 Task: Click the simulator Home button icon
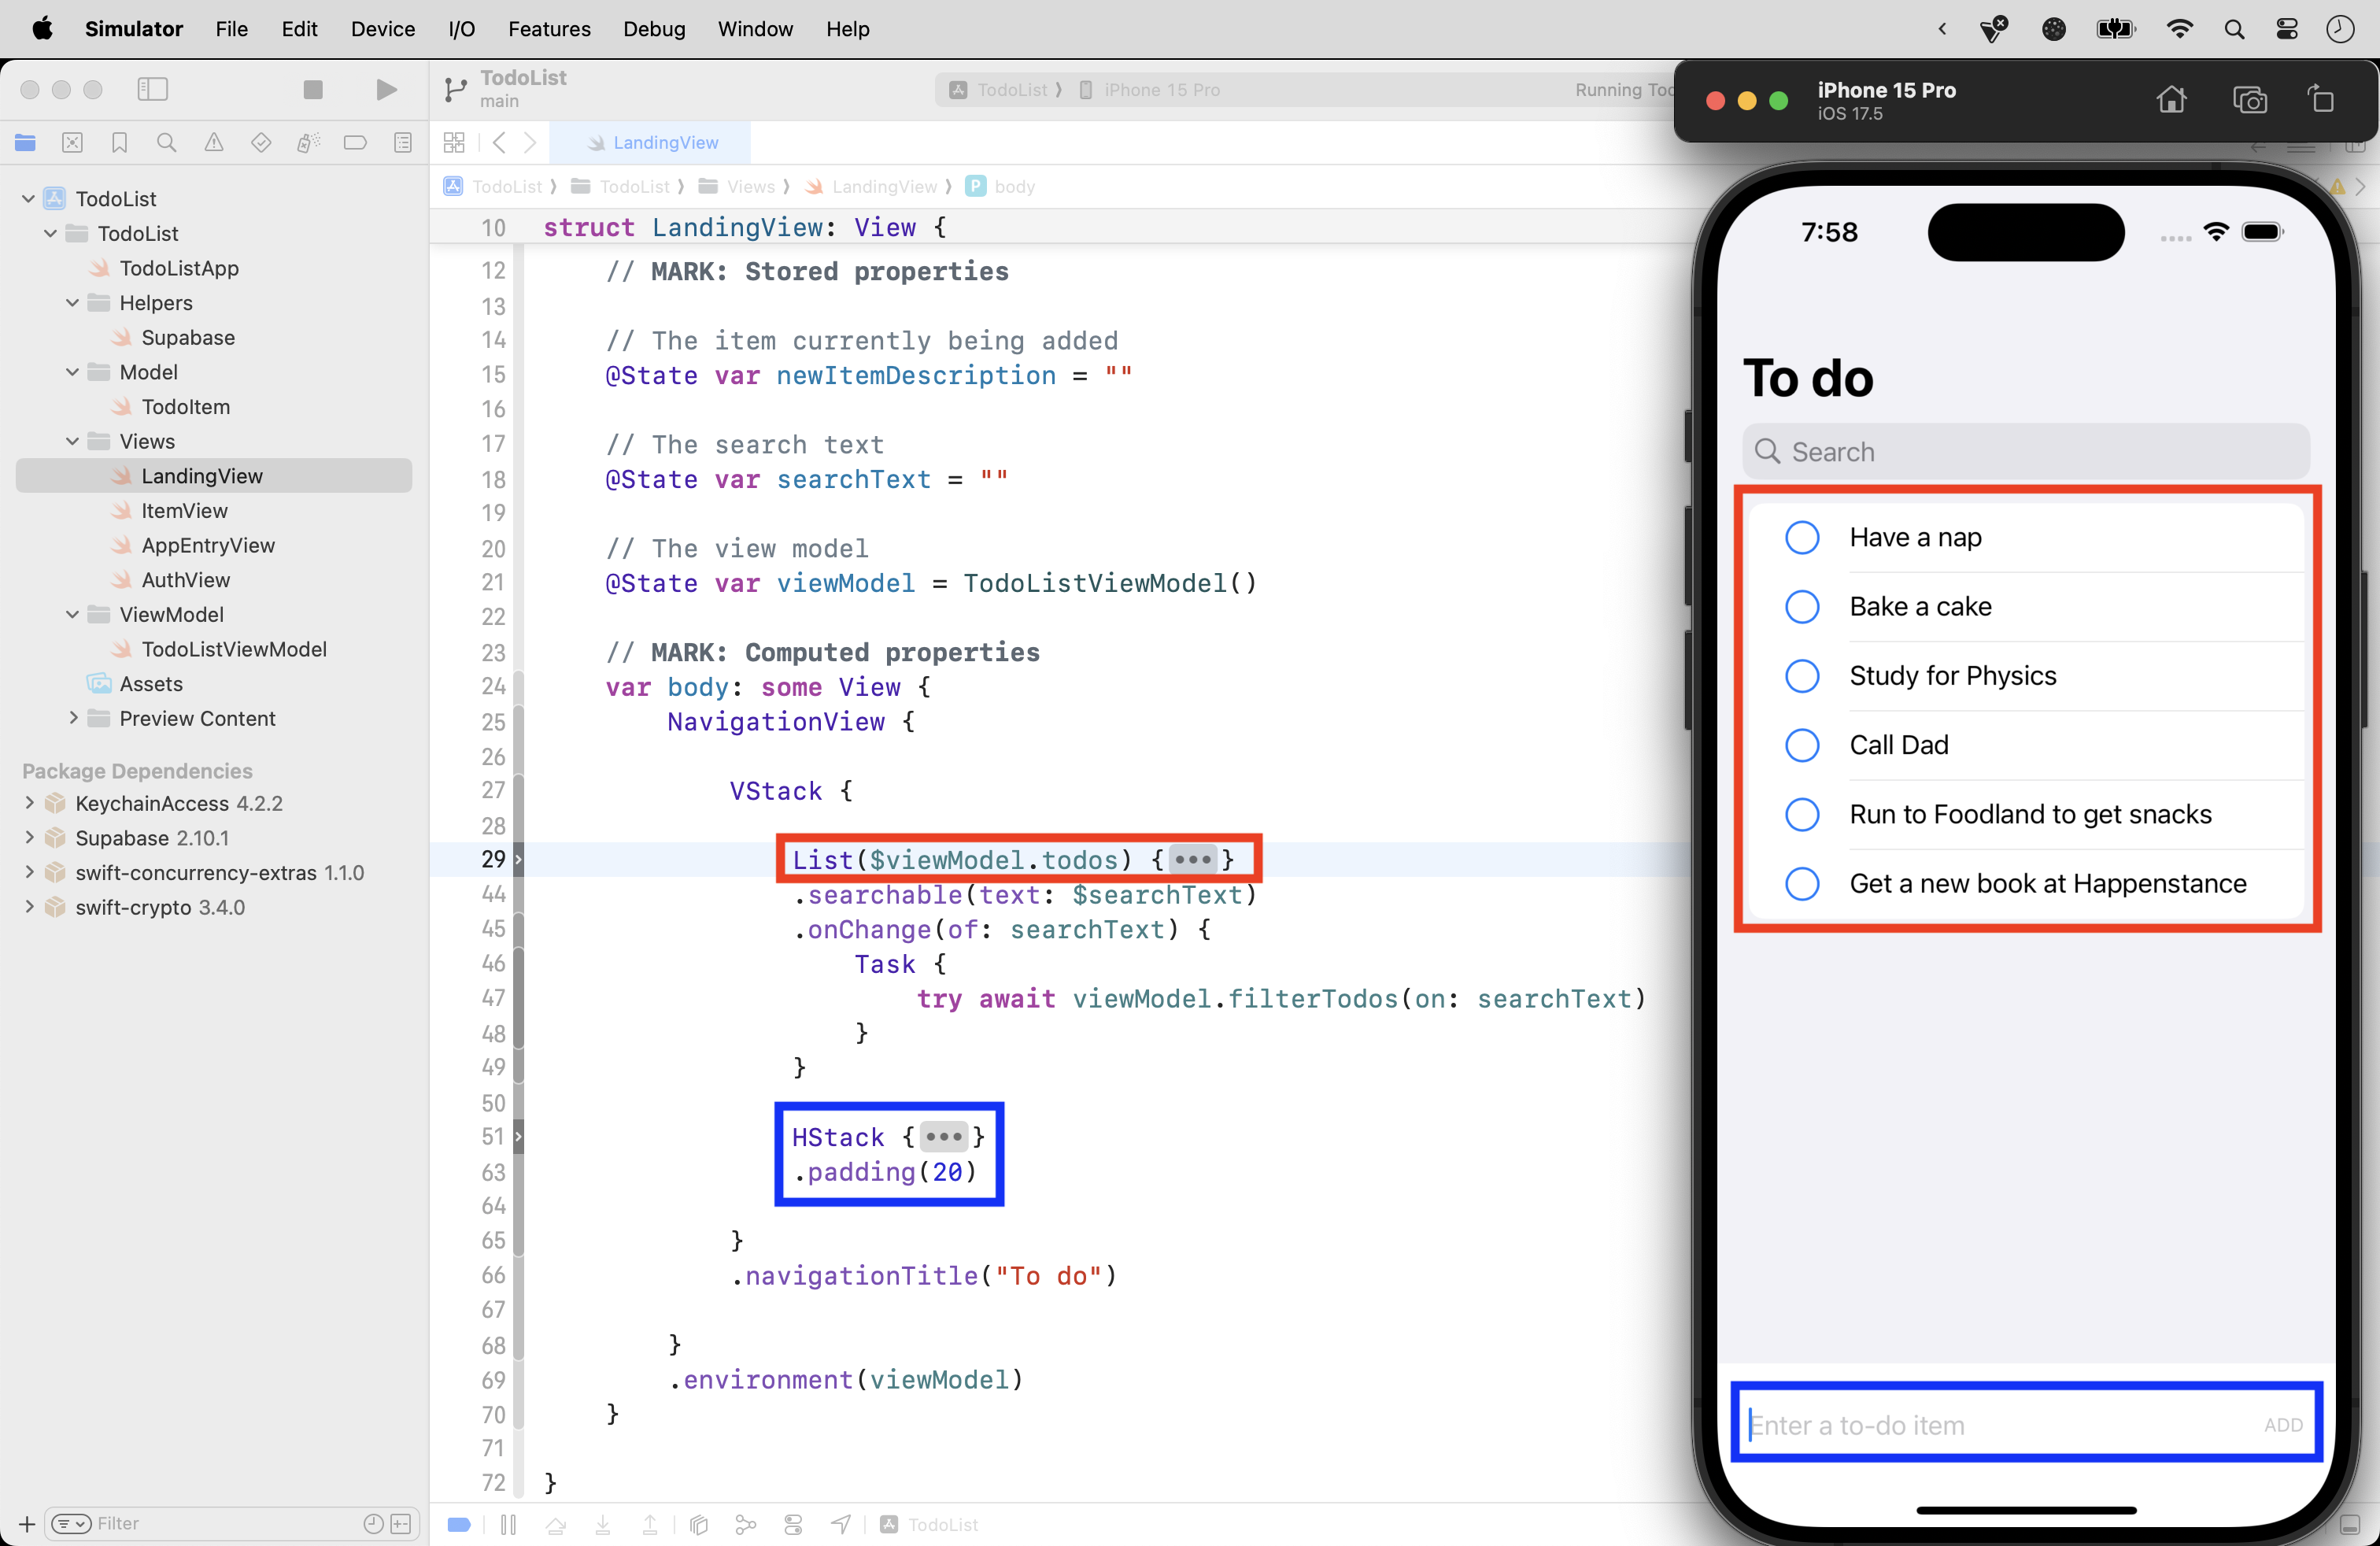click(2171, 100)
